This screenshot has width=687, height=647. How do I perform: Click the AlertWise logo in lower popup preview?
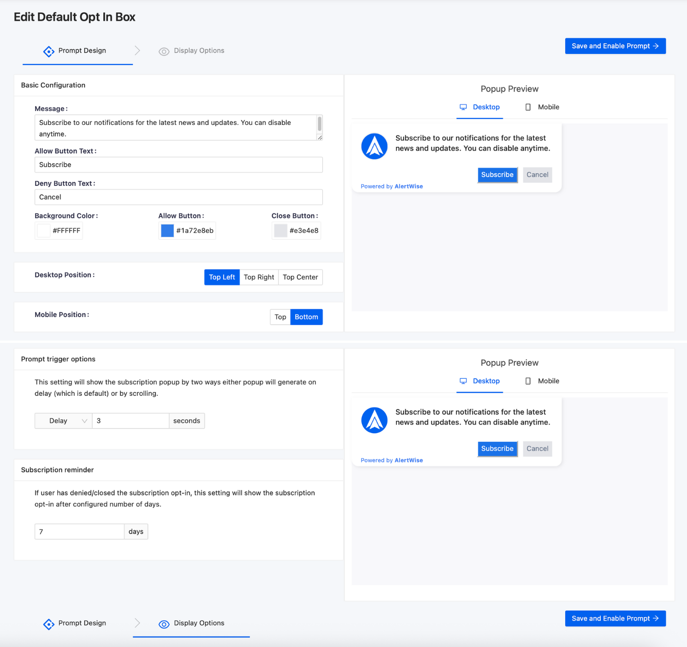click(x=374, y=420)
